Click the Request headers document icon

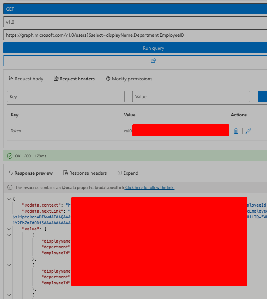(56, 78)
